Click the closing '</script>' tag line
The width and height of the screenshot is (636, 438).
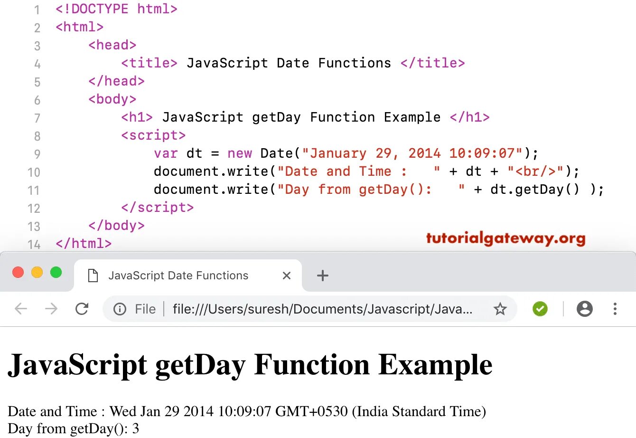(158, 208)
